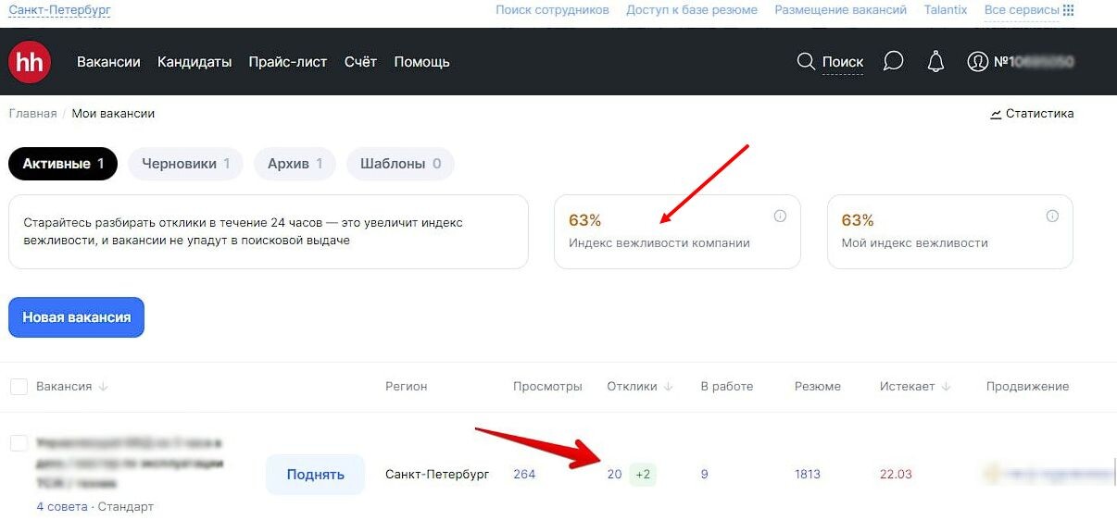1117x520 pixels.
Task: Click the Регион column header
Action: [x=407, y=387]
